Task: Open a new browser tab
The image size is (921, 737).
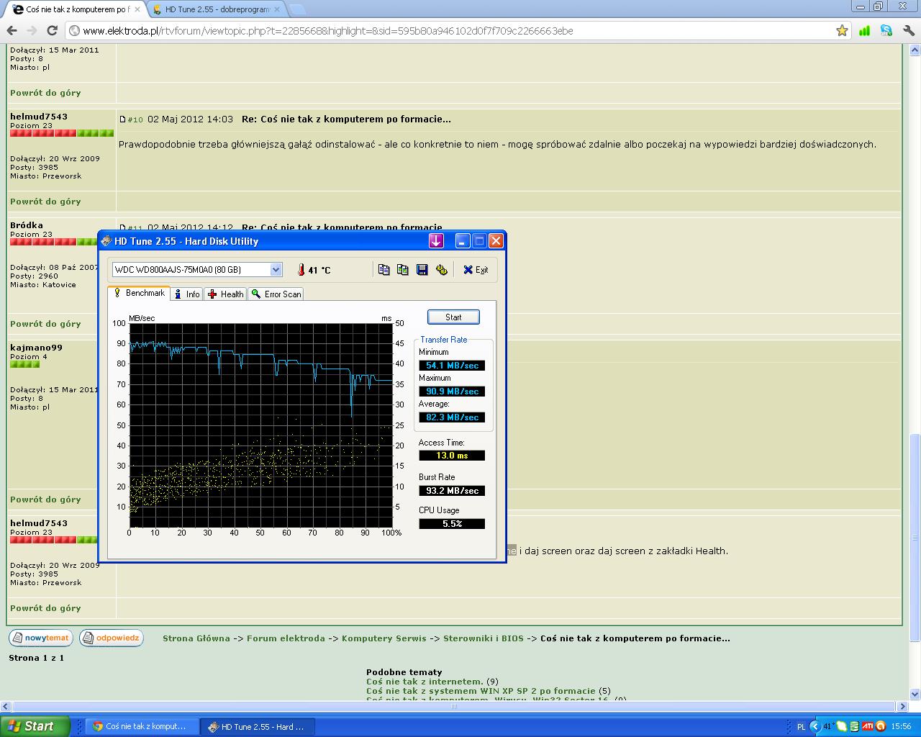Action: click(x=296, y=9)
